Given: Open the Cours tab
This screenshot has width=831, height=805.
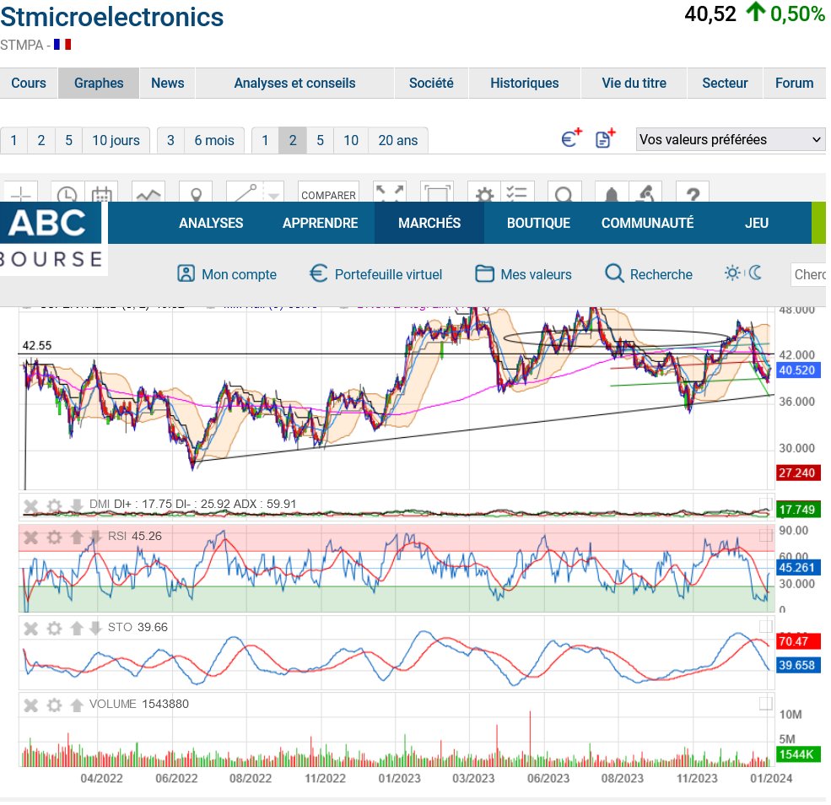Looking at the screenshot, I should coord(29,84).
